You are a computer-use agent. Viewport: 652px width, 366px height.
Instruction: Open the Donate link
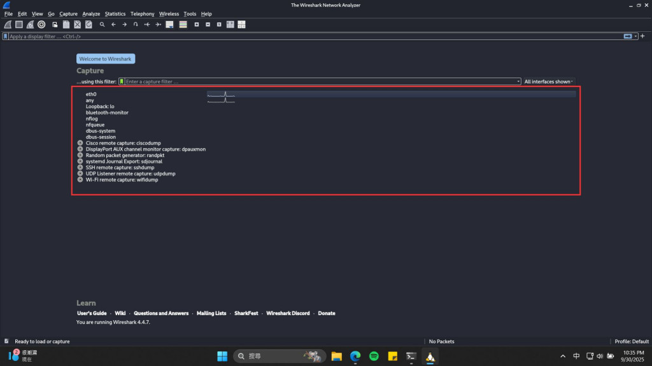[x=327, y=313]
